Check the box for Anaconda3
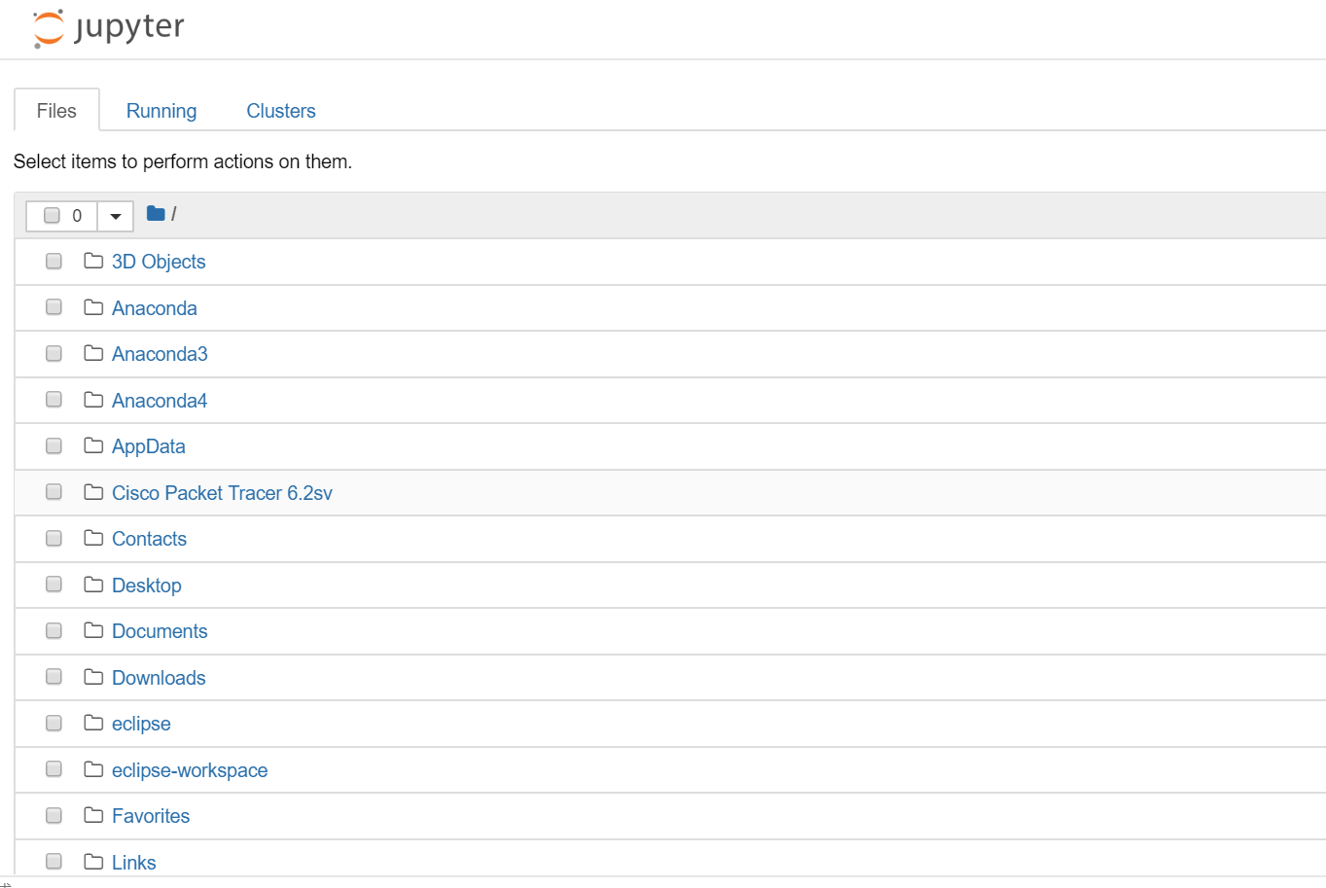Viewport: 1326px width, 888px height. click(54, 353)
